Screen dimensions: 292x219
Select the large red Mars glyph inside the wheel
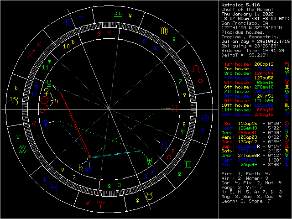coord(43,109)
